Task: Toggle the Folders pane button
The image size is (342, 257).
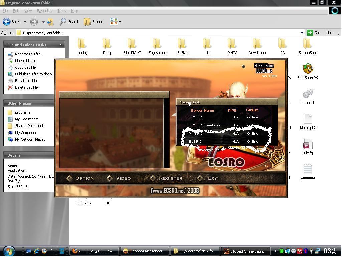Action: pyautogui.click(x=94, y=22)
